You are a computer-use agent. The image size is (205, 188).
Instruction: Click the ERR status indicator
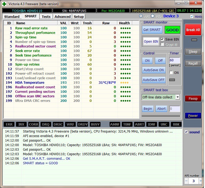point(9,124)
